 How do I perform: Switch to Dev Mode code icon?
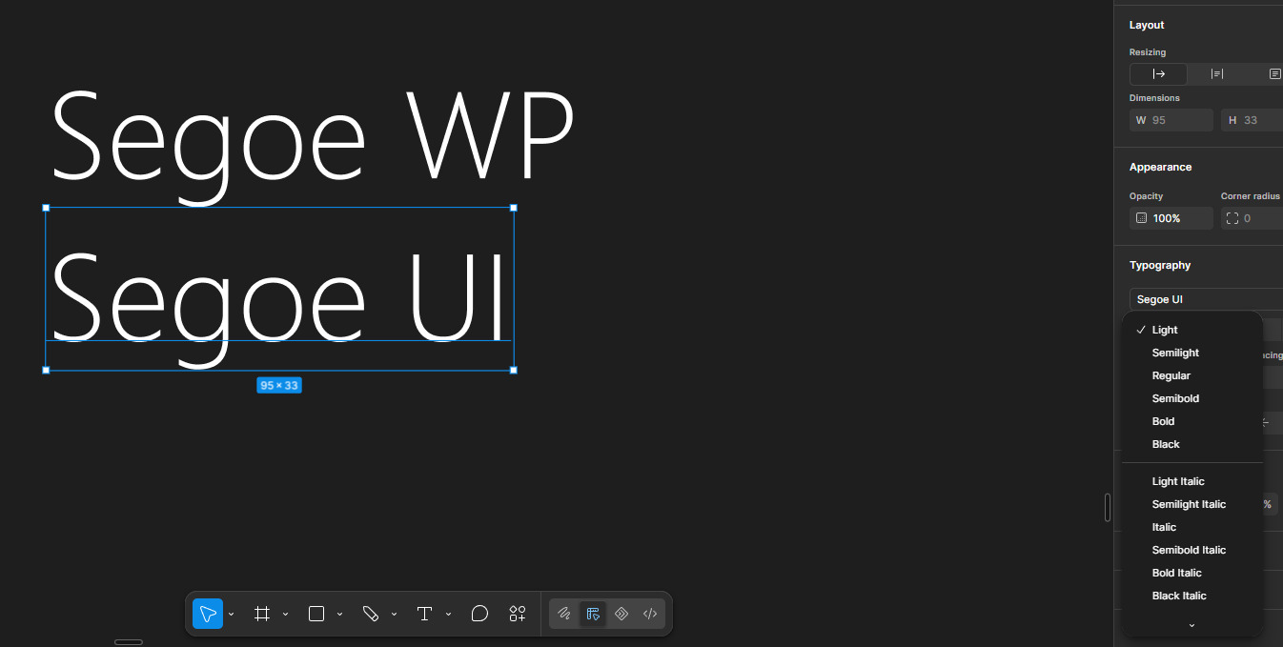click(x=650, y=614)
